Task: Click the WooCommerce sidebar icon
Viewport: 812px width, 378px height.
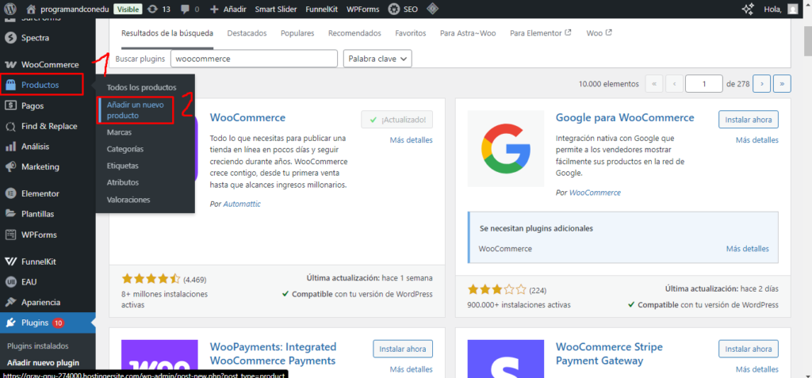Action: [10, 65]
